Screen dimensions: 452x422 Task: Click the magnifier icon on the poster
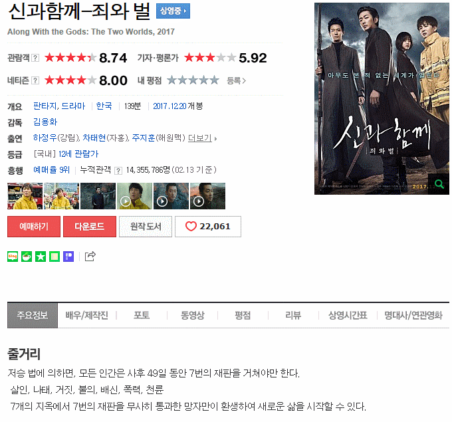coord(439,184)
